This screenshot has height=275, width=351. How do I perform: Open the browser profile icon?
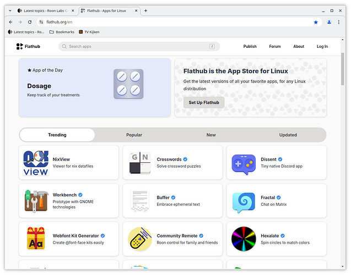click(329, 22)
